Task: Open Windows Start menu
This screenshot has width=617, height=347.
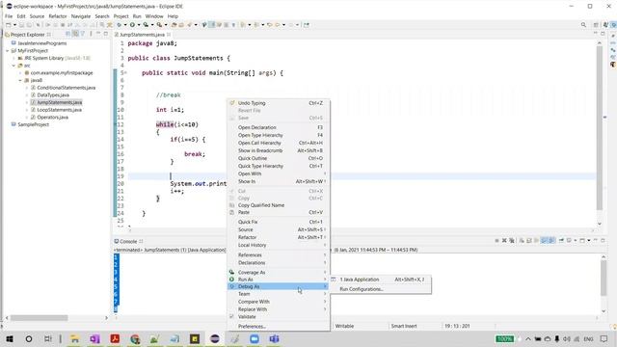Action: (x=10, y=338)
